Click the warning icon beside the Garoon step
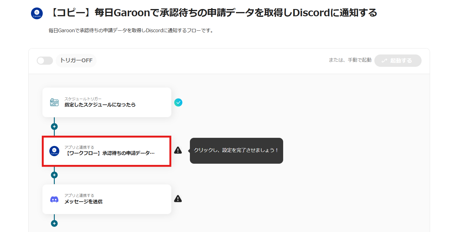 [x=178, y=150]
